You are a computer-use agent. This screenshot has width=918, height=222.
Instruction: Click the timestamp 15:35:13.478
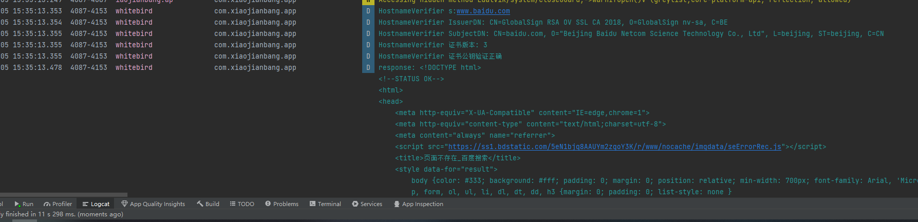[x=38, y=67]
